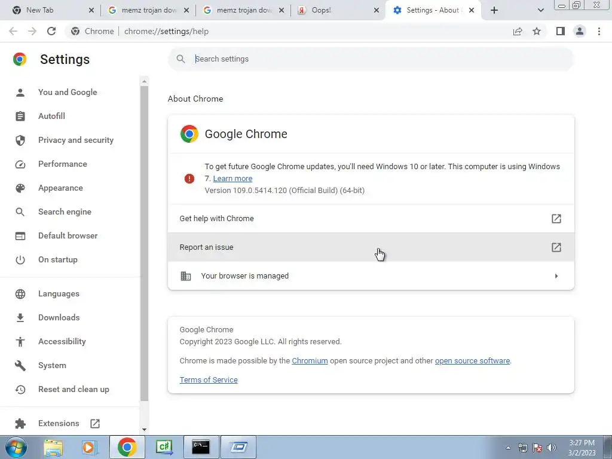This screenshot has height=459, width=612.
Task: Click the Action Center flag tray icon
Action: coord(537,448)
